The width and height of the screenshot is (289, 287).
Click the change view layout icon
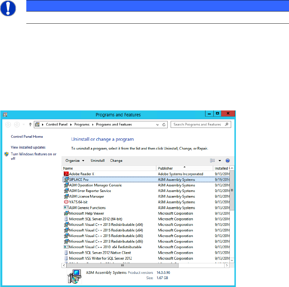pyautogui.click(x=212, y=160)
